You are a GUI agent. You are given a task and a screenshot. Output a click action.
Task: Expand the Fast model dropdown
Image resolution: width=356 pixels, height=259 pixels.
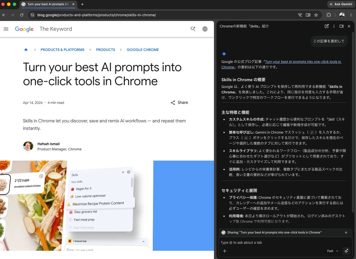tap(333, 251)
